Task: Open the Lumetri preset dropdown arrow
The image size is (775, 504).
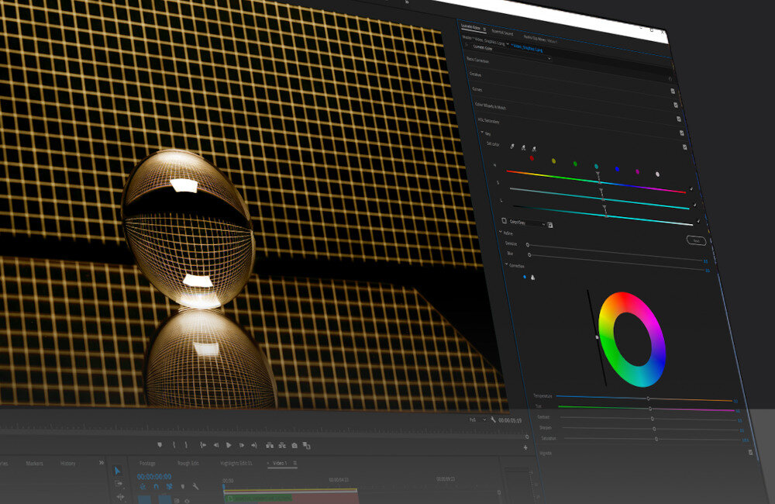Action: click(549, 58)
